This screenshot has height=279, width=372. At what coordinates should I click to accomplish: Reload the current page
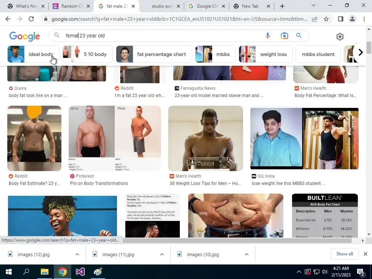coord(31,19)
